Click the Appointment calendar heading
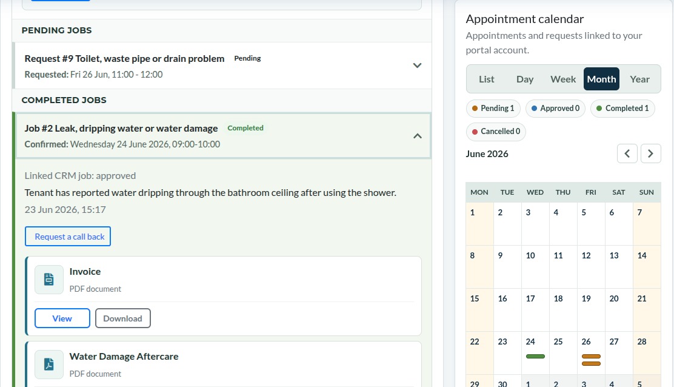The image size is (674, 387). [525, 19]
